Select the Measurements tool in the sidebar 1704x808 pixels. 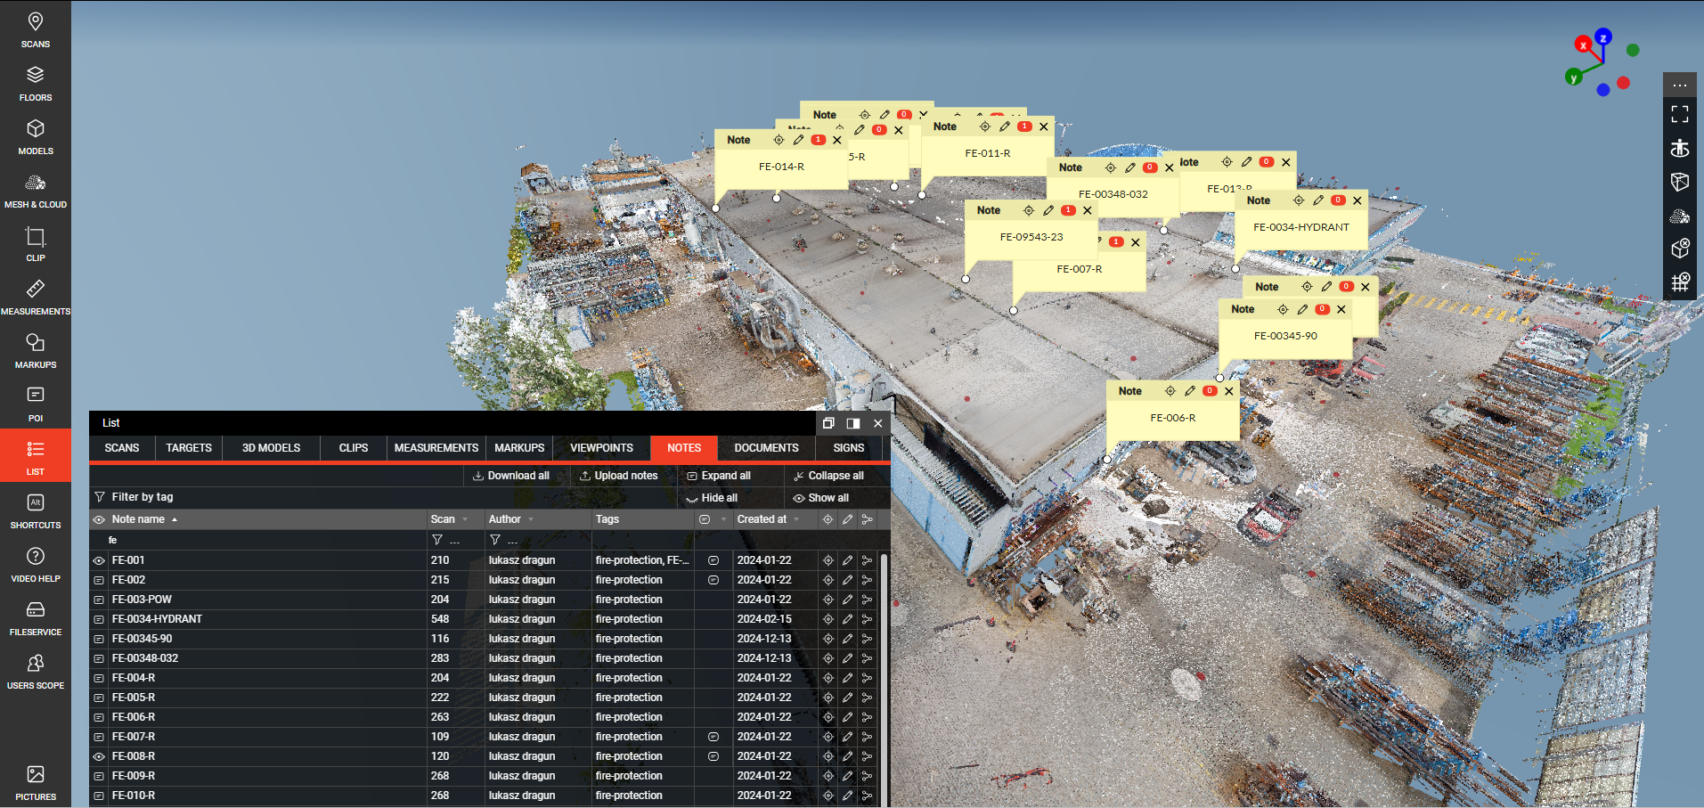coord(36,296)
